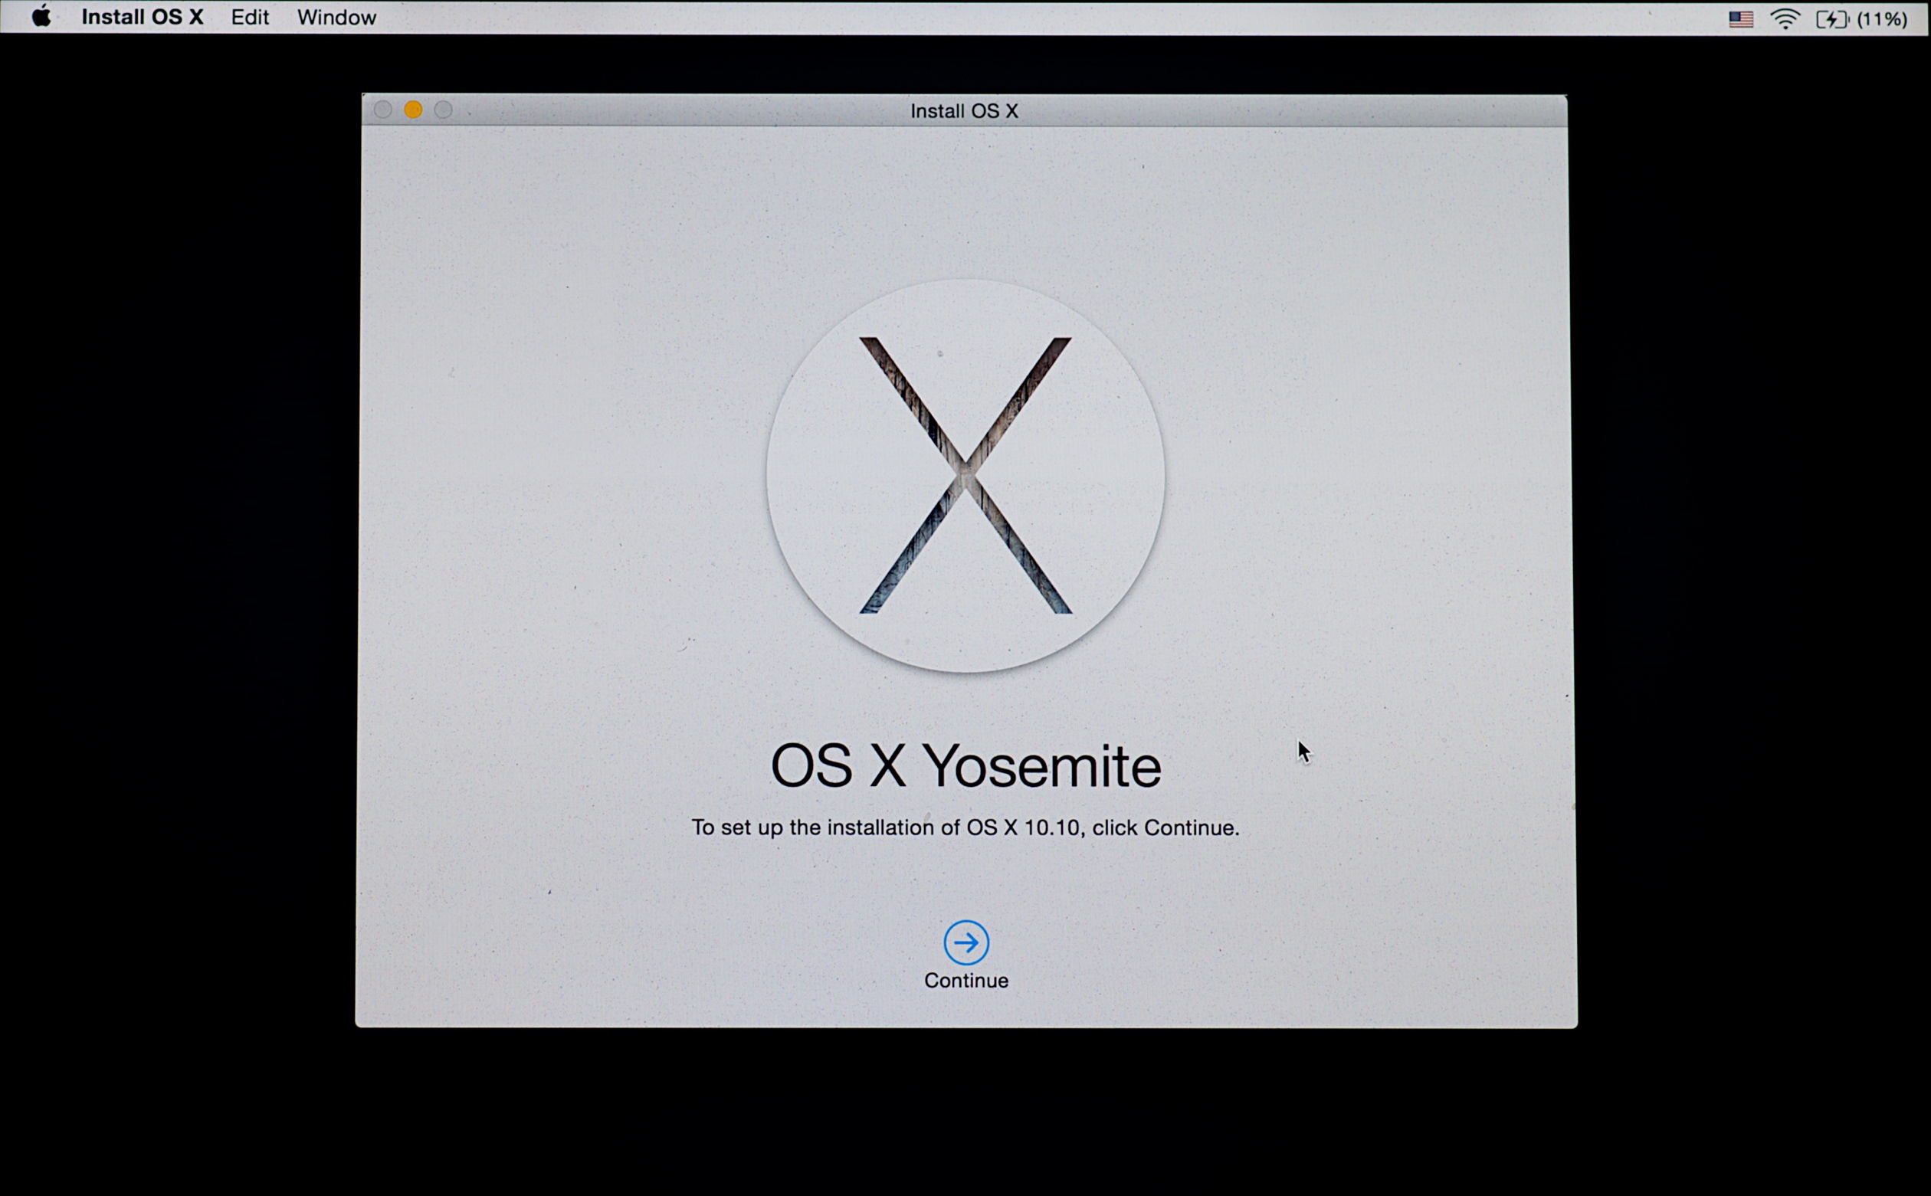Click the US flag input source icon
This screenshot has width=1931, height=1196.
pos(1740,19)
